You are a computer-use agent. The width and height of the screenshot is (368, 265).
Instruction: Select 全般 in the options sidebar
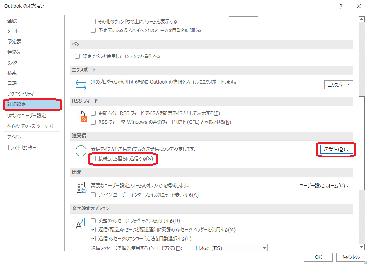33,21
